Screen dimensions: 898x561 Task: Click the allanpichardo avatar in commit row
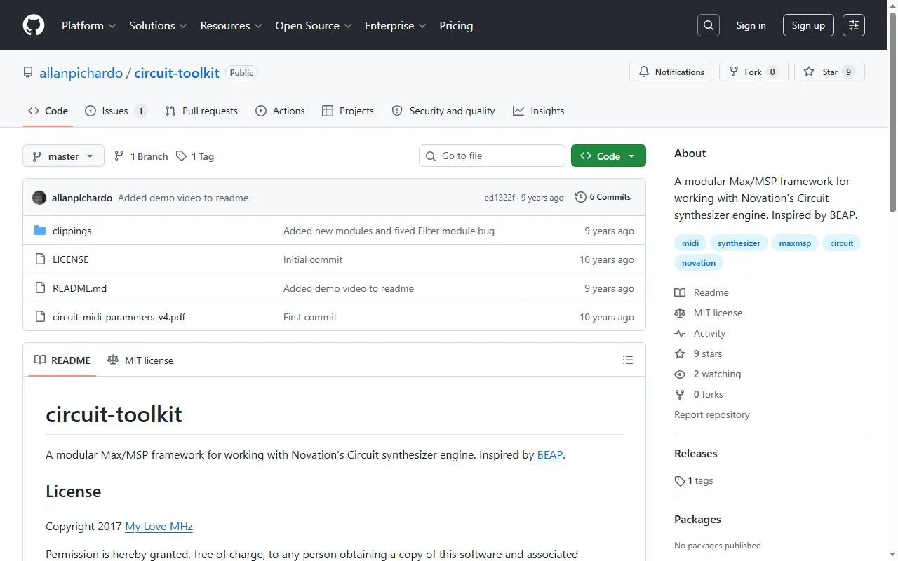point(39,198)
